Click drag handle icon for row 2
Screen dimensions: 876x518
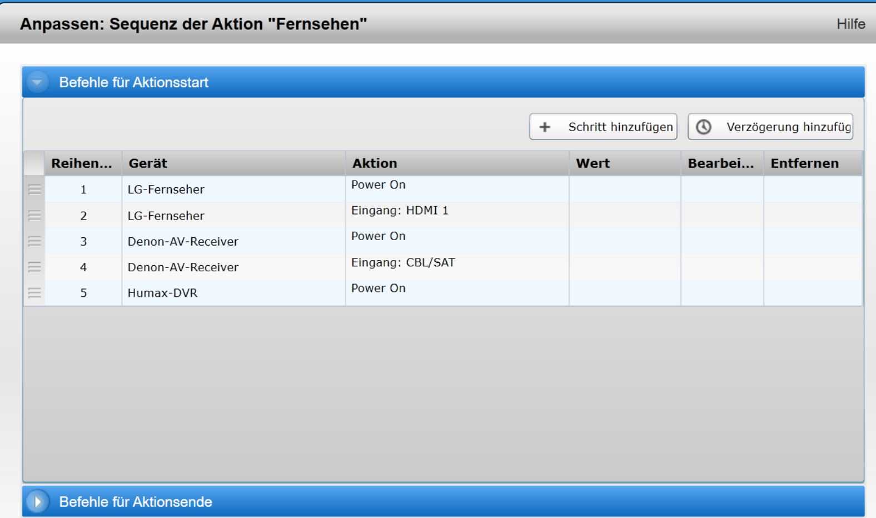34,215
